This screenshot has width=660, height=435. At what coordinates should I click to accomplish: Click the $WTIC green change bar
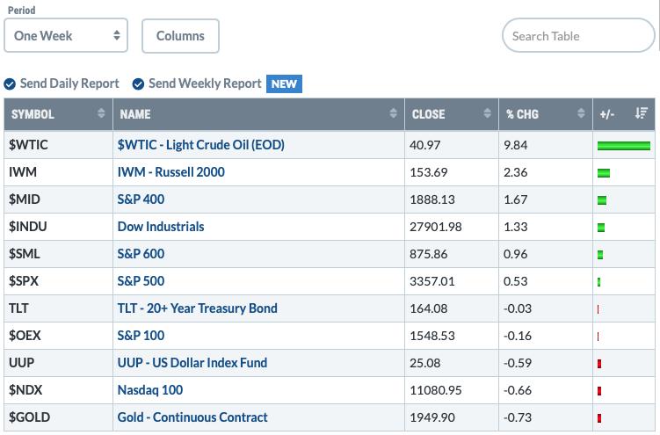coord(624,146)
